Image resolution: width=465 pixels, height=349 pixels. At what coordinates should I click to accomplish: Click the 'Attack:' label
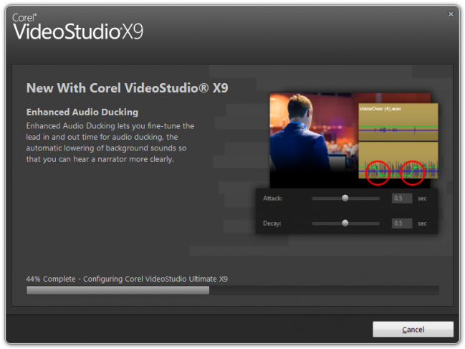(x=272, y=198)
